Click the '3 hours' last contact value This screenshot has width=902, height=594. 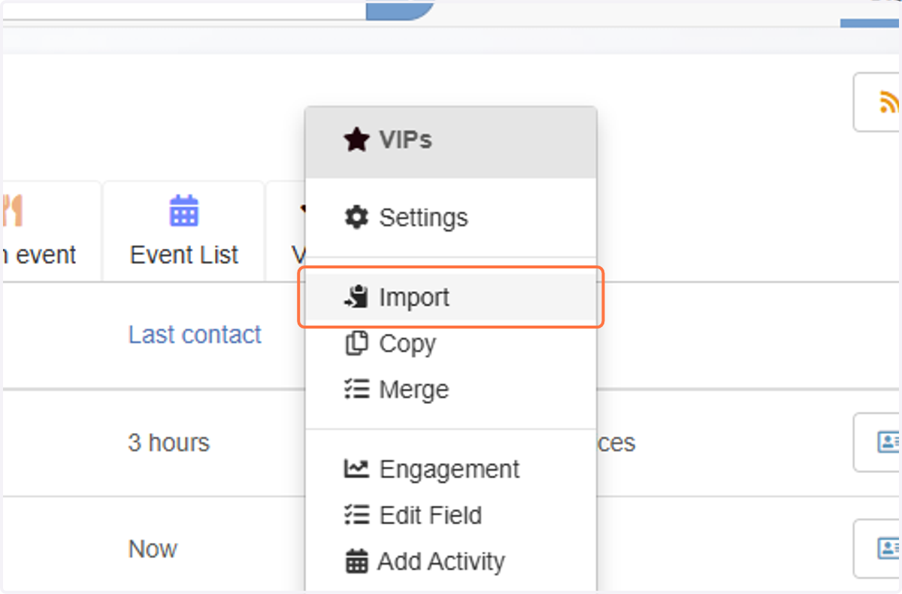point(168,443)
